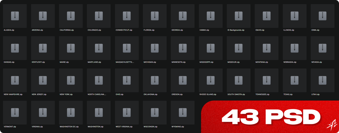Image resolution: width=339 pixels, height=133 pixels.
Task: Select the TENNESSEE.zip file name
Action: [262, 94]
